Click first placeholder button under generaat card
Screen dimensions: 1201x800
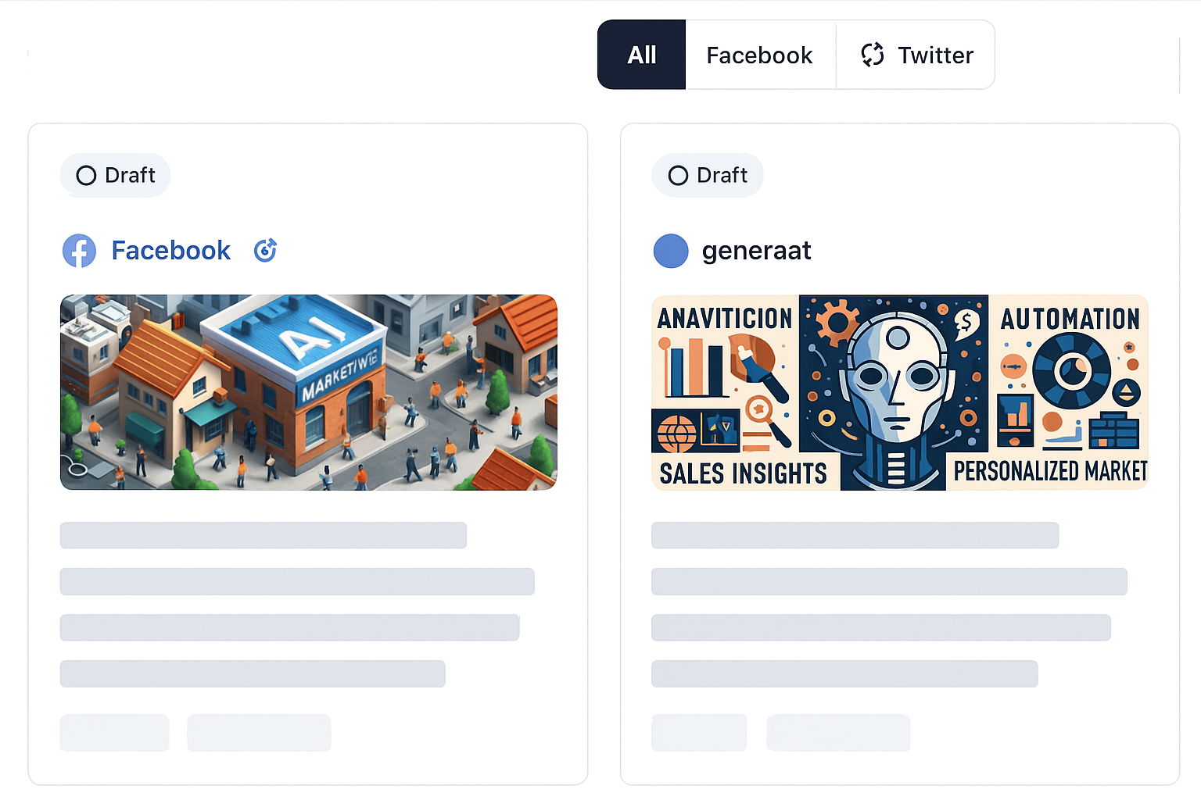[x=699, y=733]
